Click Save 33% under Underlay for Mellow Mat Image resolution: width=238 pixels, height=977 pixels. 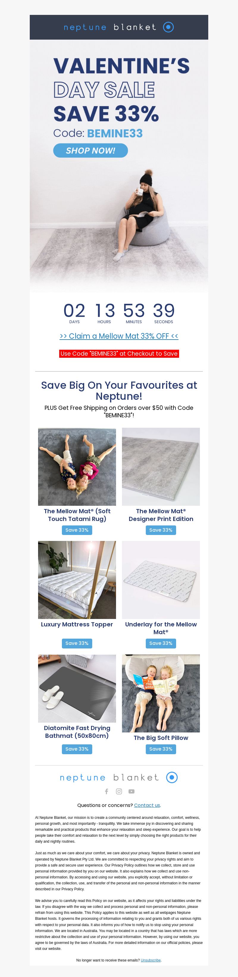pos(161,643)
